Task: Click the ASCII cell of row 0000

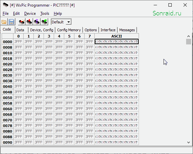Action: tap(117, 42)
